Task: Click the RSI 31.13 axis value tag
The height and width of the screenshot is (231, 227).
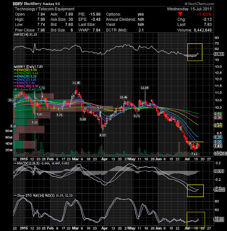Action: click(x=219, y=54)
